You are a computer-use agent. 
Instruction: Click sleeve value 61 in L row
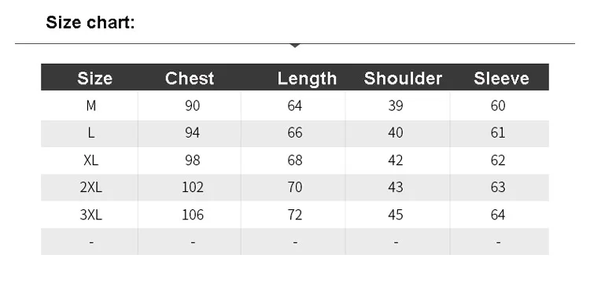pyautogui.click(x=498, y=133)
